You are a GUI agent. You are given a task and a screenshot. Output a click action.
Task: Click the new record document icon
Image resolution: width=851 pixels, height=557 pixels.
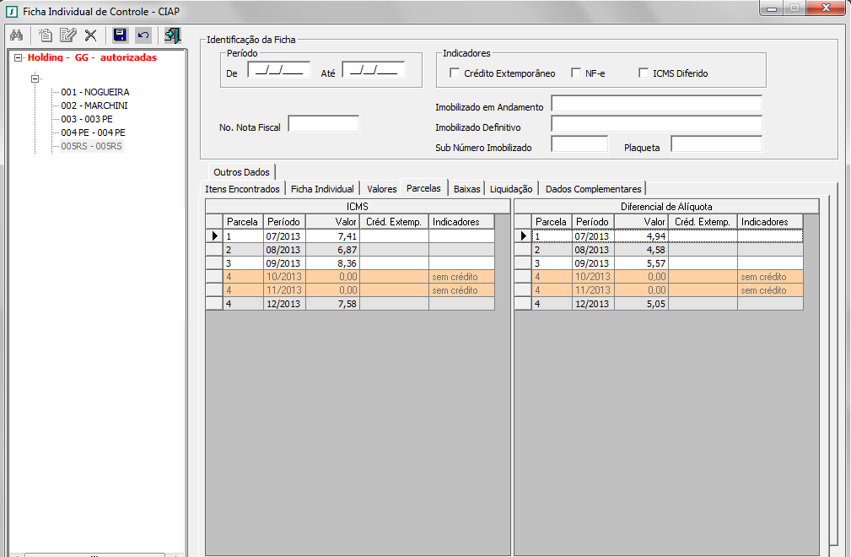pyautogui.click(x=46, y=35)
